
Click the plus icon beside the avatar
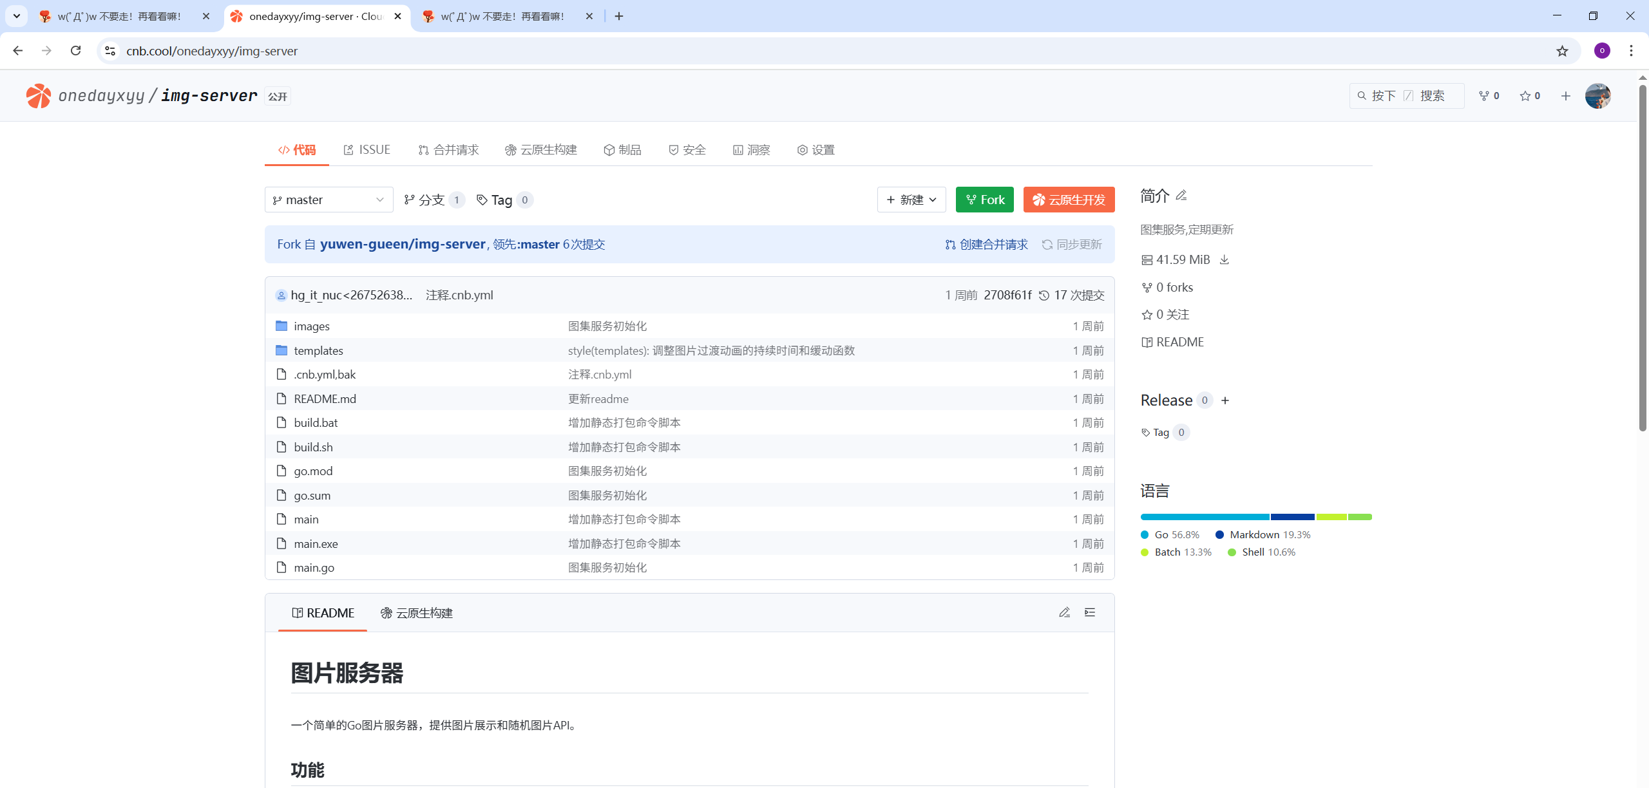1566,96
